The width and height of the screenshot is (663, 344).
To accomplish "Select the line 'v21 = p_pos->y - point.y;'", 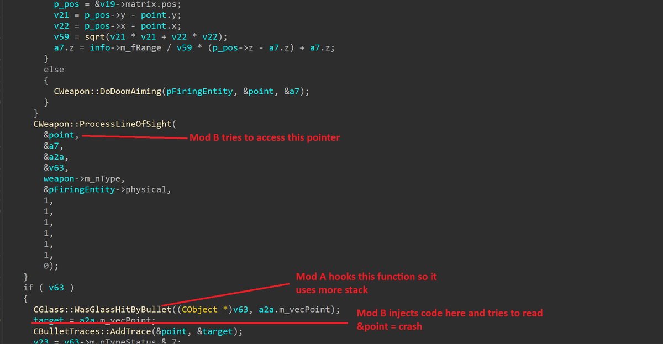I will tap(117, 15).
